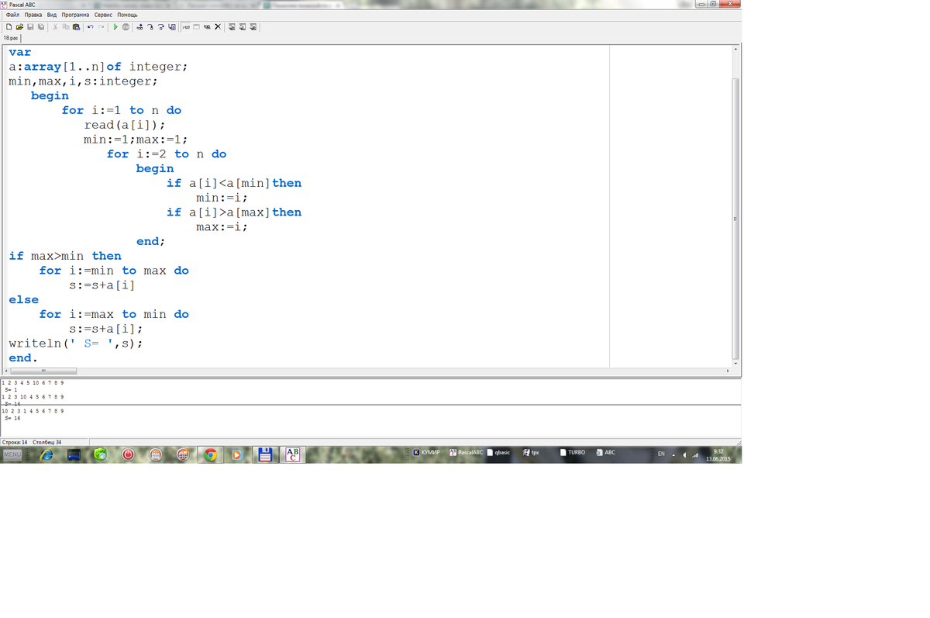Screen dimensions: 930x618
Task: Click the code line 'if max>min then'
Action: pos(65,256)
